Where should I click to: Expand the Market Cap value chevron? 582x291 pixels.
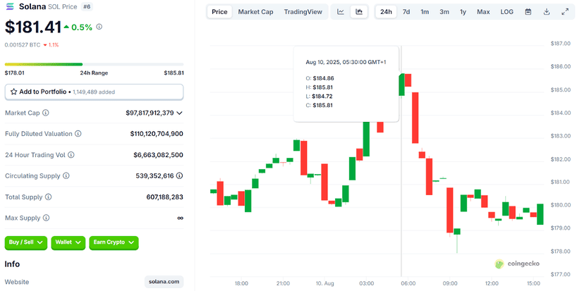[x=180, y=113]
